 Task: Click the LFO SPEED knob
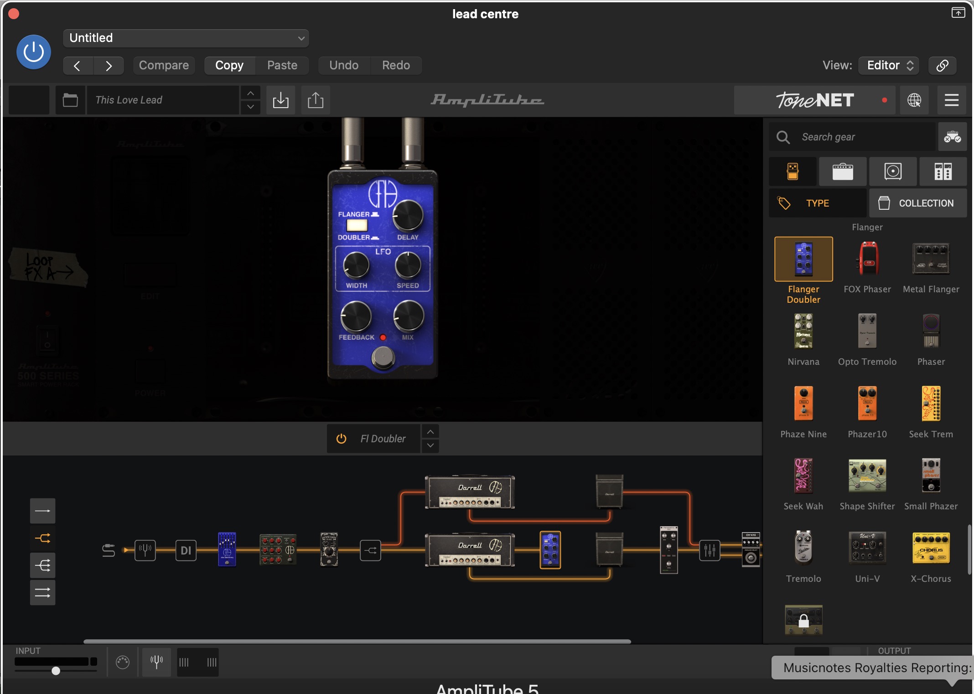pos(408,264)
